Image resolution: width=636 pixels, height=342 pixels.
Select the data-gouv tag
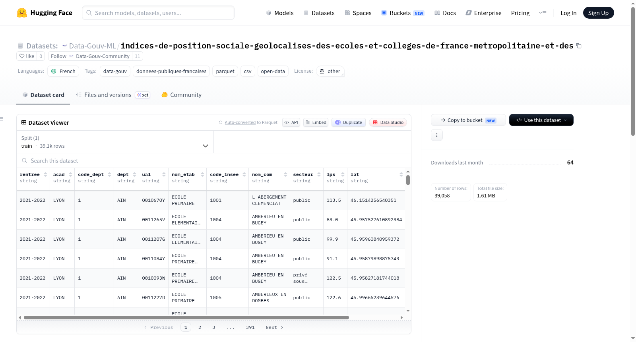[x=115, y=71]
